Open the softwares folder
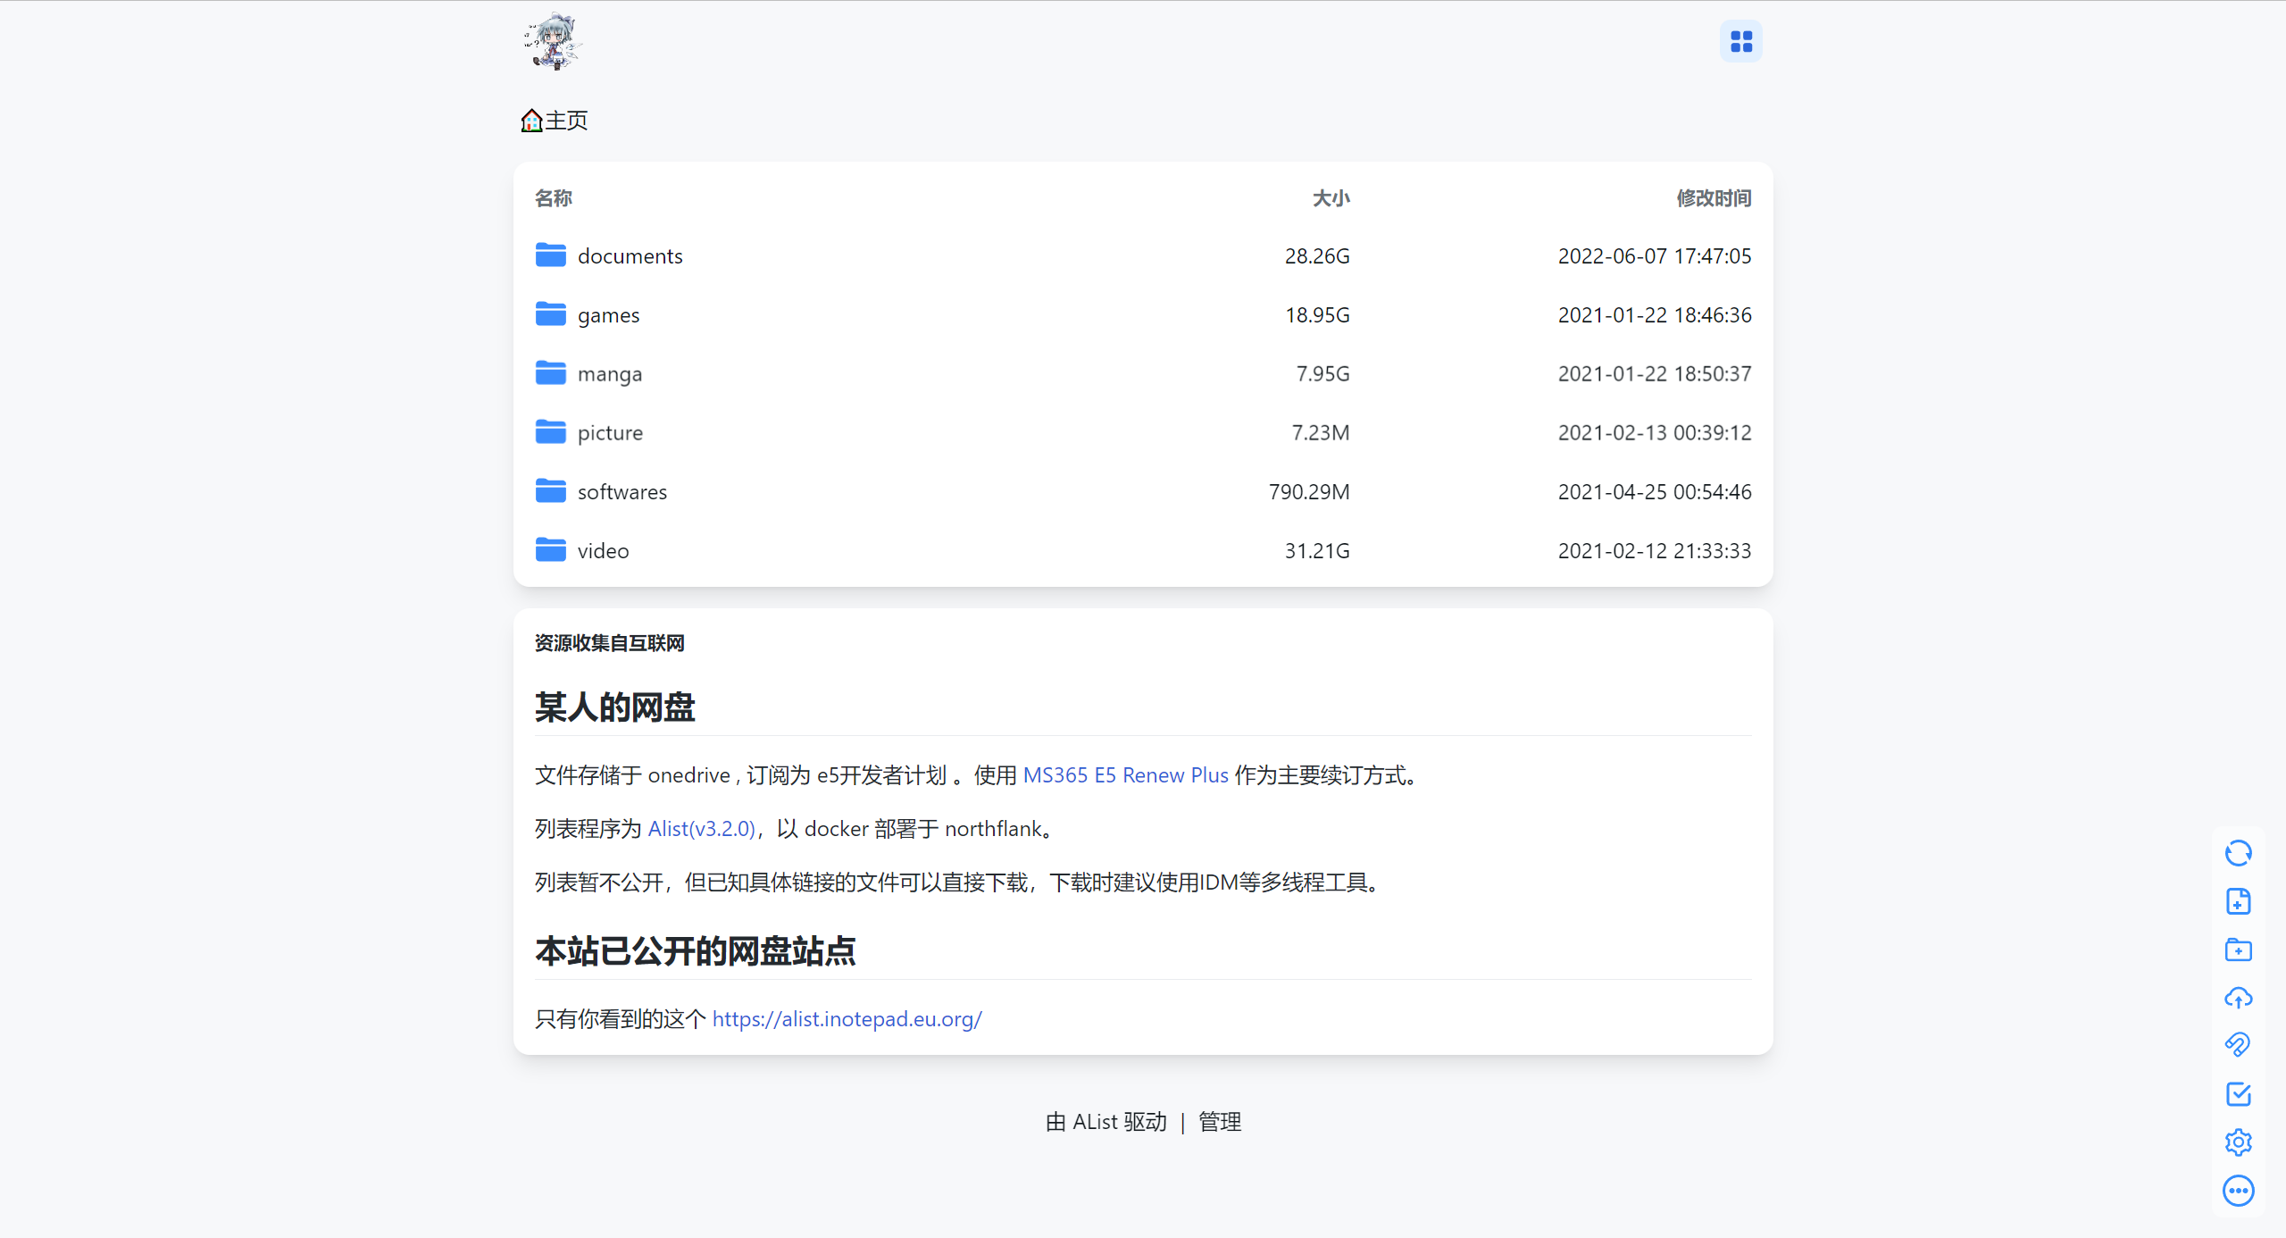2286x1238 pixels. 622,492
